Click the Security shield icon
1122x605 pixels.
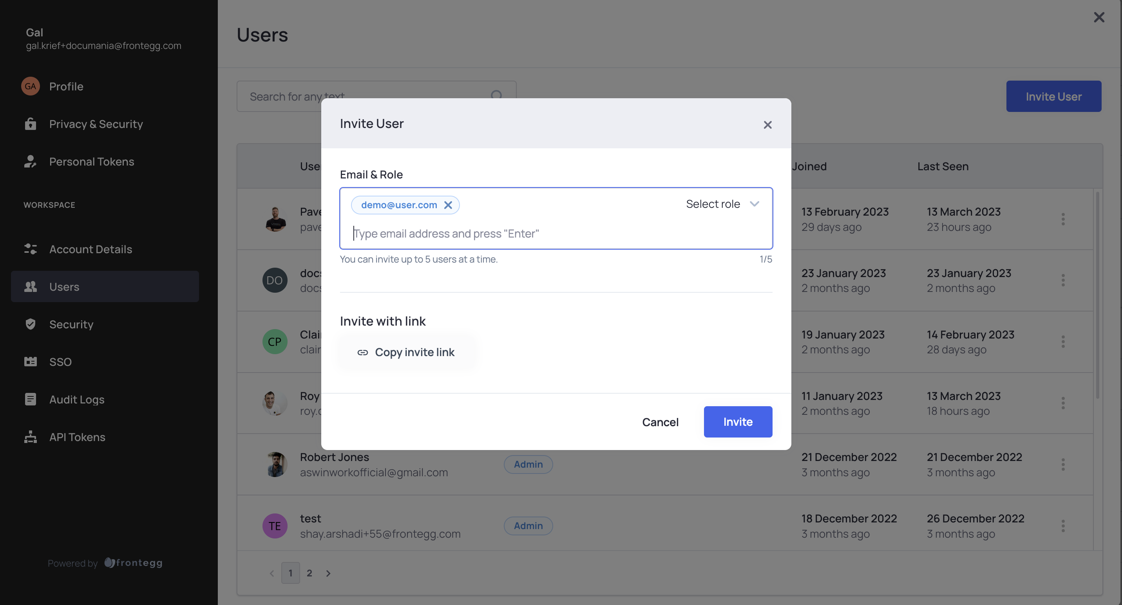[x=31, y=324]
